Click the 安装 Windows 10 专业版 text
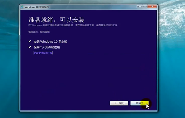185x118 pixels. [50, 41]
